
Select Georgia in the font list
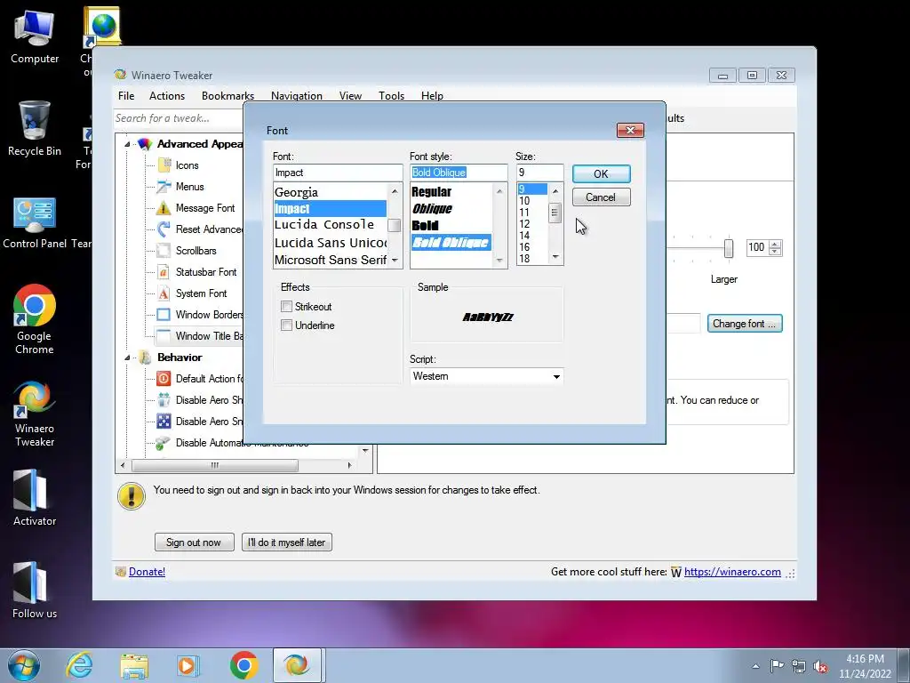click(x=331, y=192)
